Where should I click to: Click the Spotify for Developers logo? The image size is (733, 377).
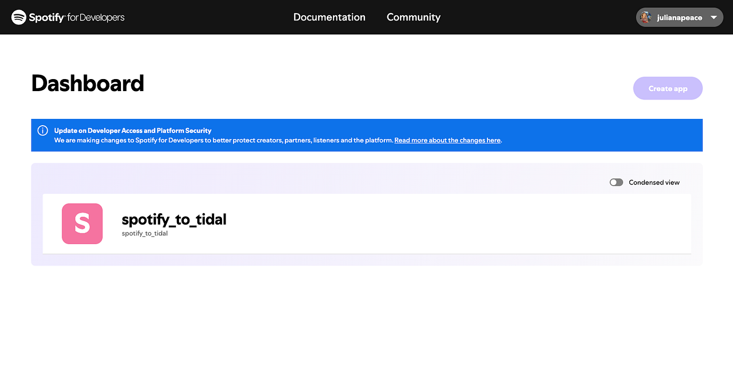[68, 17]
